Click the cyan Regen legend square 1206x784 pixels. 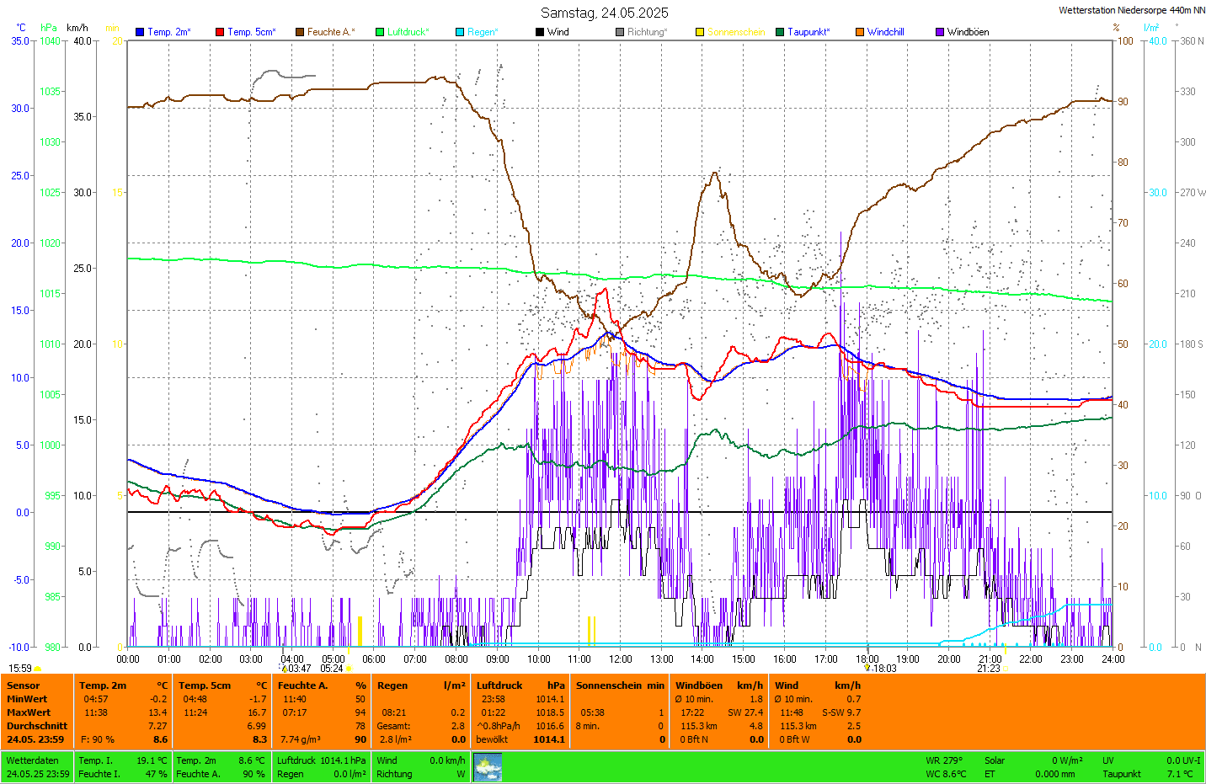coord(460,32)
